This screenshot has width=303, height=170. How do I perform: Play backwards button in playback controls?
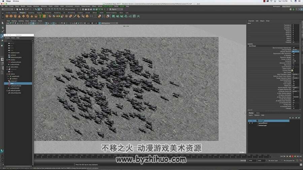pos(290,156)
